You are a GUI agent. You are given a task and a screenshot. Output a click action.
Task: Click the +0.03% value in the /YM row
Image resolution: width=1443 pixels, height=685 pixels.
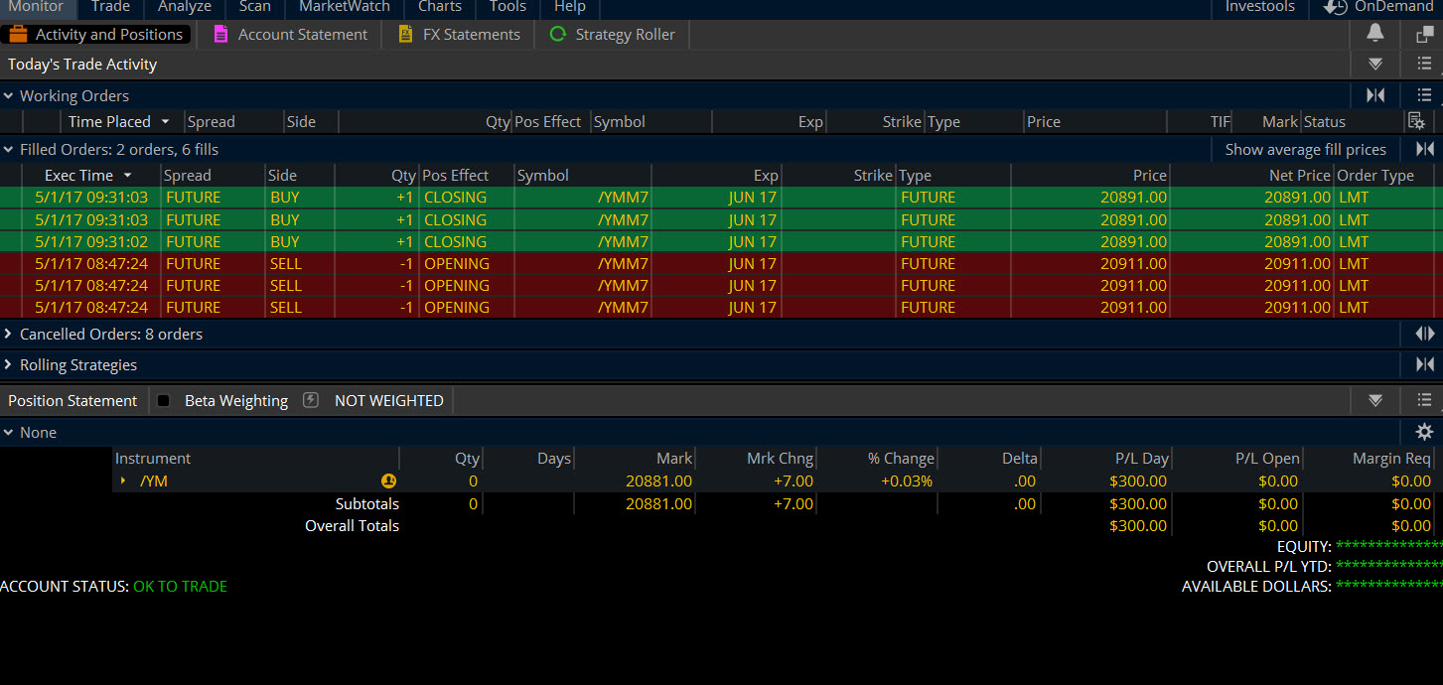click(907, 480)
